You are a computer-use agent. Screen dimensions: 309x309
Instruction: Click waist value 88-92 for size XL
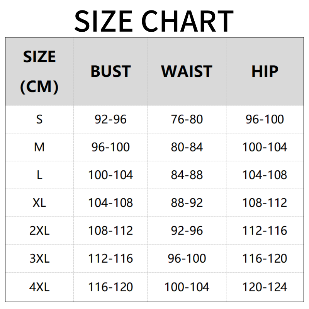tap(187, 203)
